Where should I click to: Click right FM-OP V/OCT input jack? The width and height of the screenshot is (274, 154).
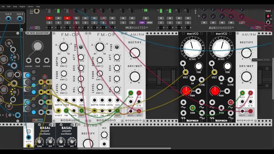coord(94,110)
